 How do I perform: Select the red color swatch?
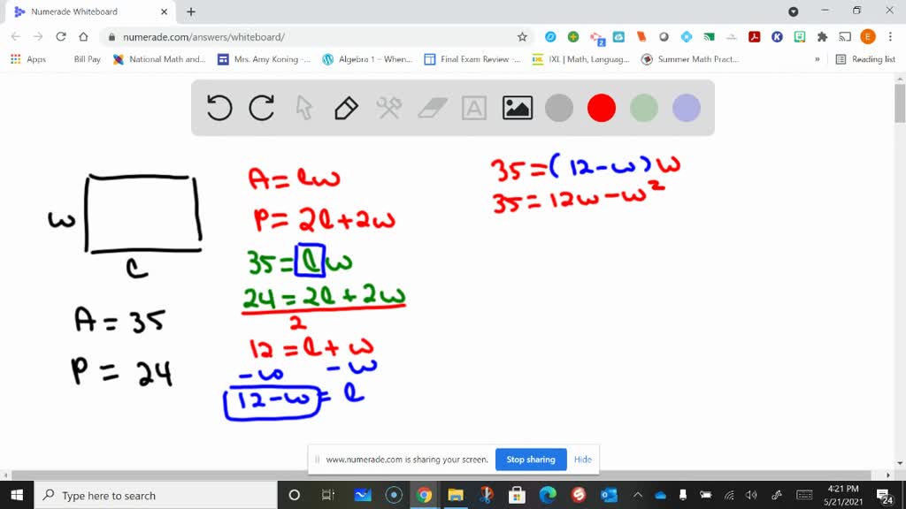click(x=602, y=108)
